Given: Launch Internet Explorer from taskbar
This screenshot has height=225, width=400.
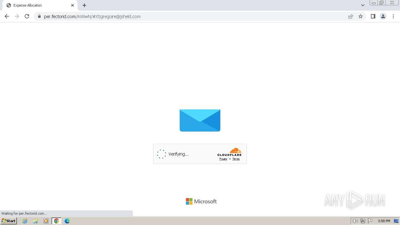Looking at the screenshot, I should pyautogui.click(x=25, y=221).
